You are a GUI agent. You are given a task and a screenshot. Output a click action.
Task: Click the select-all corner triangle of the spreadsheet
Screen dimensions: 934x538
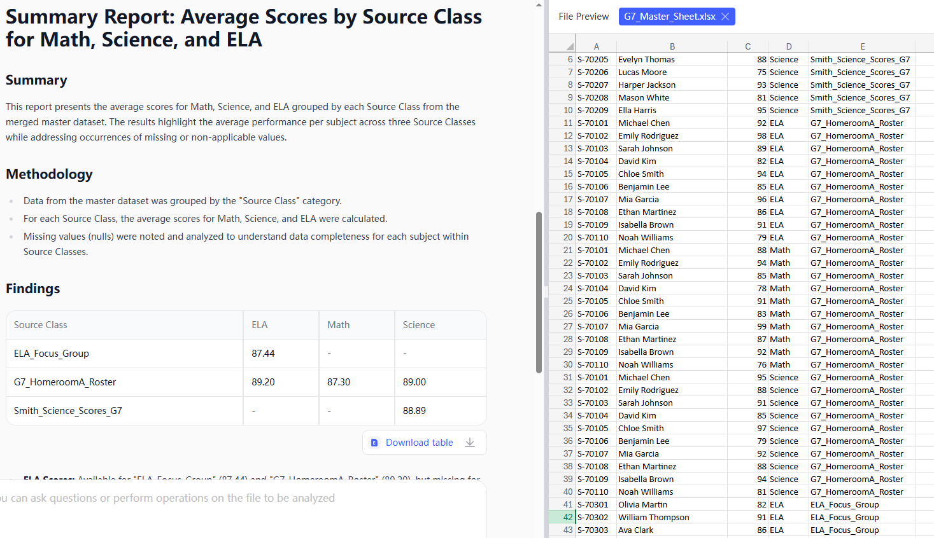(569, 46)
